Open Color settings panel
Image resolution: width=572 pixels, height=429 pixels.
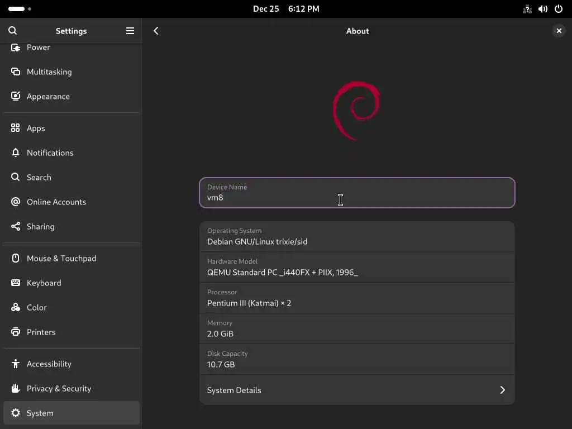tap(71, 308)
